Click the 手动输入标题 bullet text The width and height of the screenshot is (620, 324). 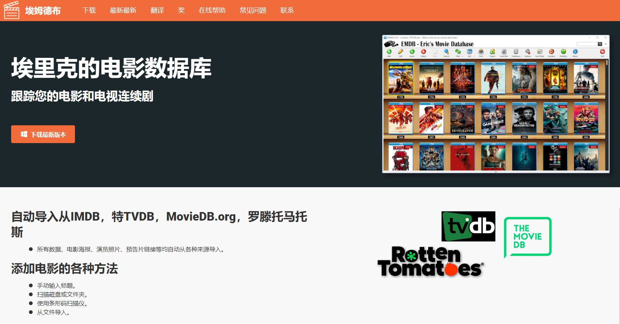56,285
